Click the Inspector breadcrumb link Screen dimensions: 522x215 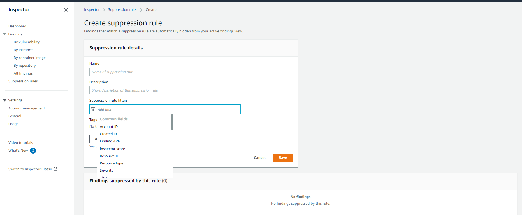tap(92, 9)
